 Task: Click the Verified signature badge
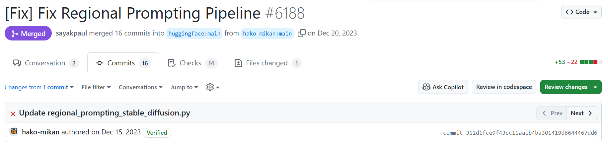[157, 132]
